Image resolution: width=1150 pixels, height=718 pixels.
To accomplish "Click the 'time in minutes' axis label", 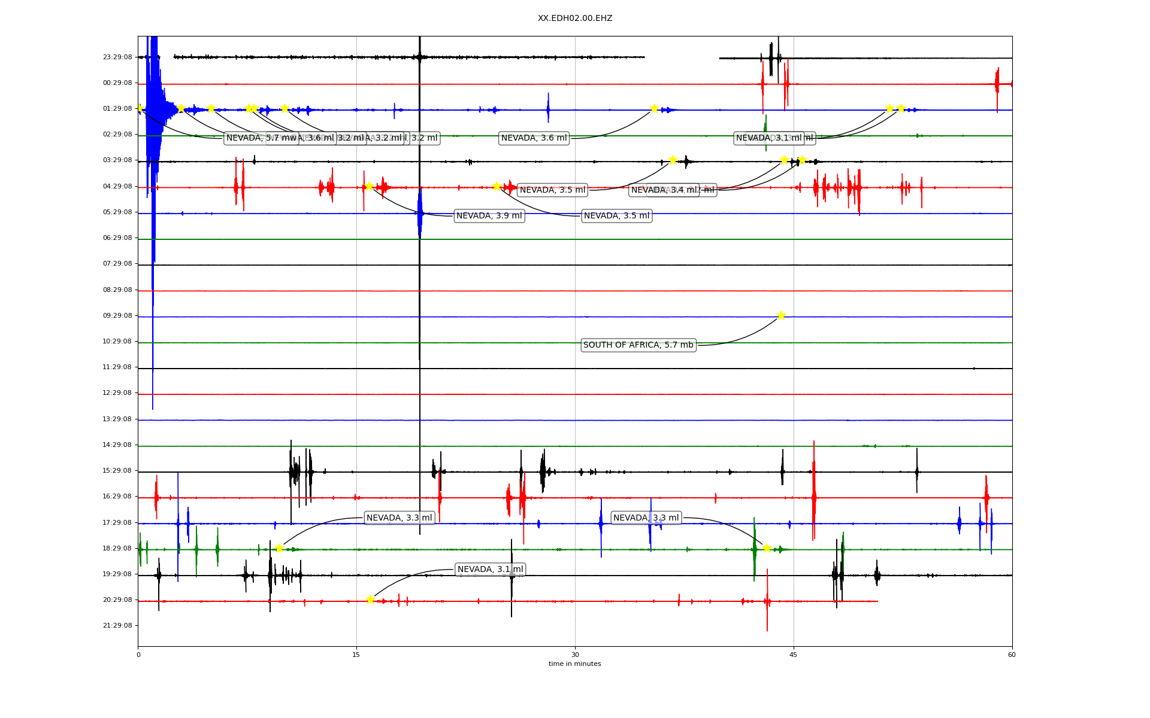I will [x=574, y=664].
